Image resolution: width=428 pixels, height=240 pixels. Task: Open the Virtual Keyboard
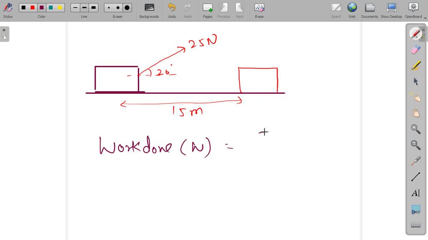tap(415, 225)
